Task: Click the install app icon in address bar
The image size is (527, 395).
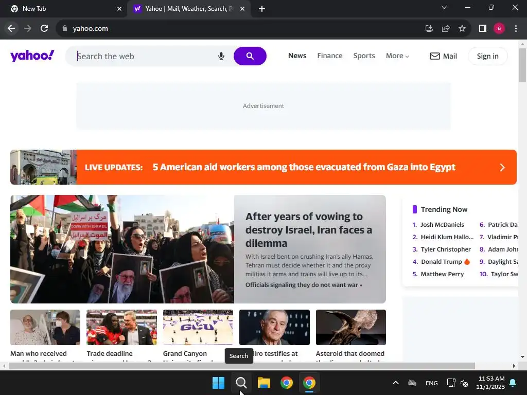Action: (429, 29)
